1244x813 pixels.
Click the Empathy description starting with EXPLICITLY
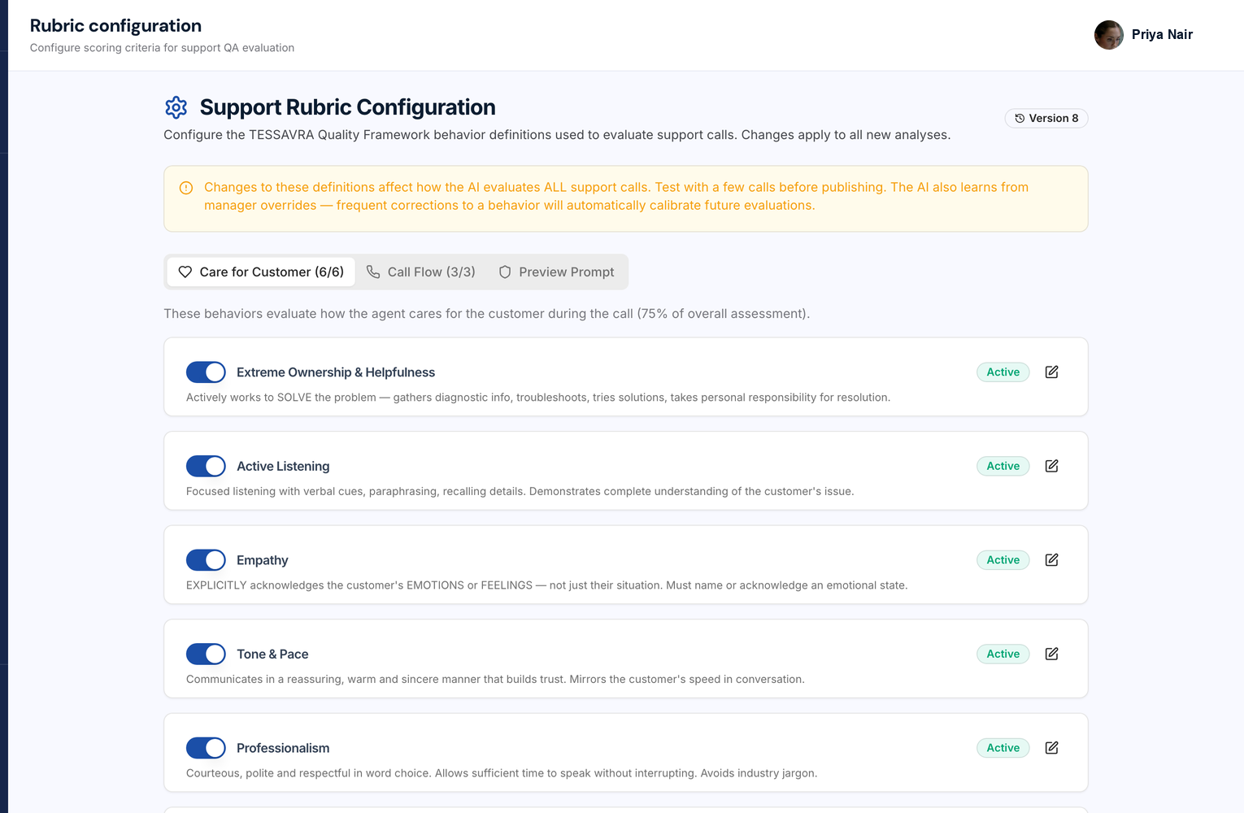click(546, 585)
